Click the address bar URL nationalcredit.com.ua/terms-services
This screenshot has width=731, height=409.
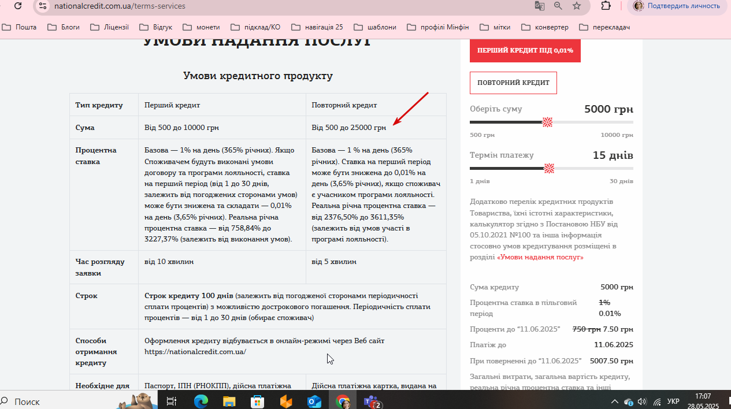(x=120, y=6)
